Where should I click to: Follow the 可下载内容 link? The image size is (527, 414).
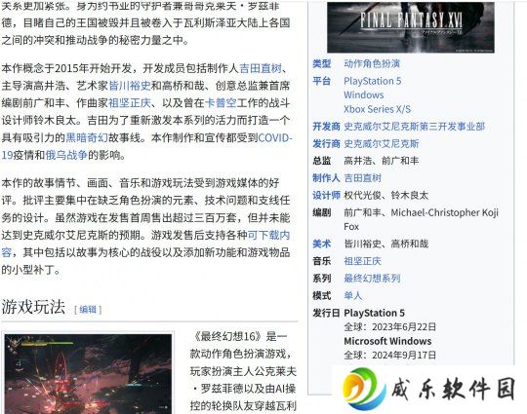[145, 244]
